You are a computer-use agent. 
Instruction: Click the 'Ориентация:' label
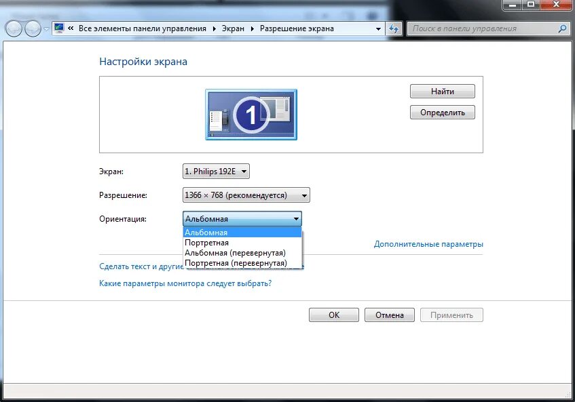click(x=123, y=219)
